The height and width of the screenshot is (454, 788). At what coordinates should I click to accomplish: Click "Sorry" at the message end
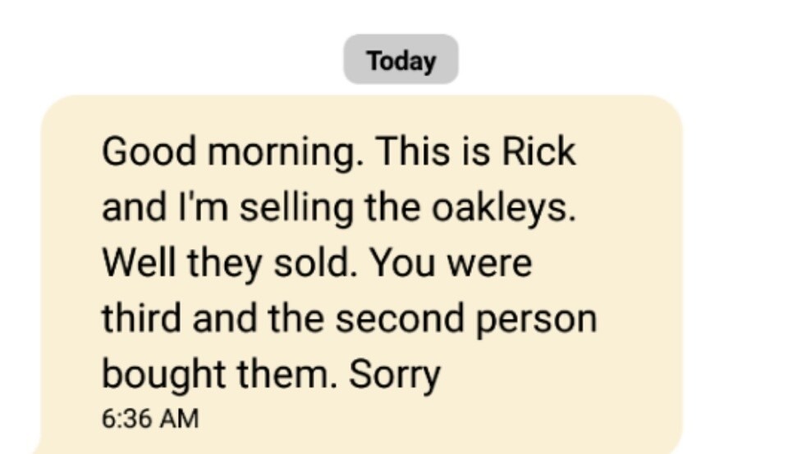click(395, 375)
